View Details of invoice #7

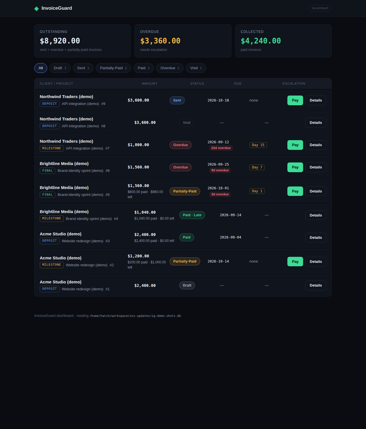[316, 145]
